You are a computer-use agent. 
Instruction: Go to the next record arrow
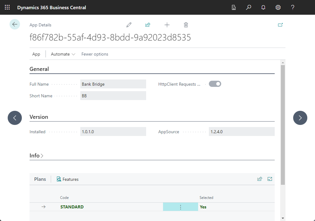[300, 118]
